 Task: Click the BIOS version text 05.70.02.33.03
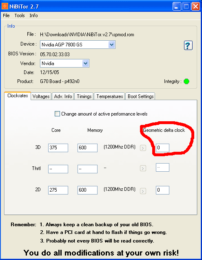55,55
